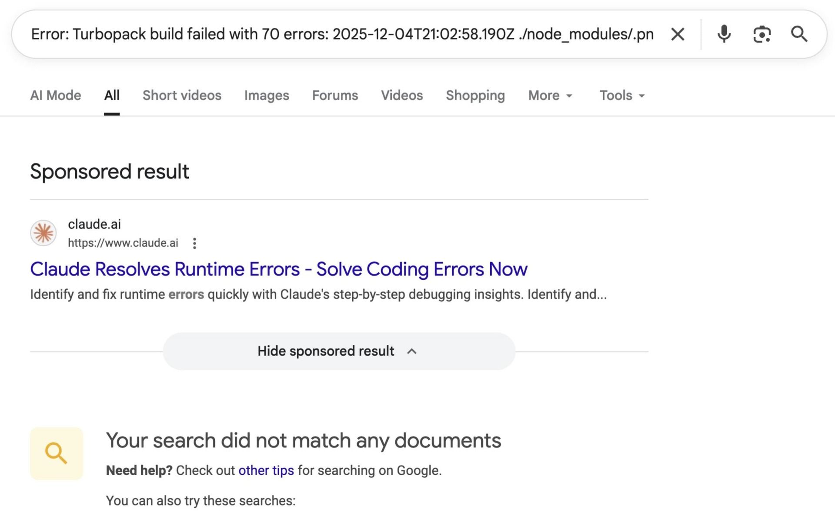Click the magnifying glass search button
Screen dimensions: 835x516
pyautogui.click(x=799, y=34)
